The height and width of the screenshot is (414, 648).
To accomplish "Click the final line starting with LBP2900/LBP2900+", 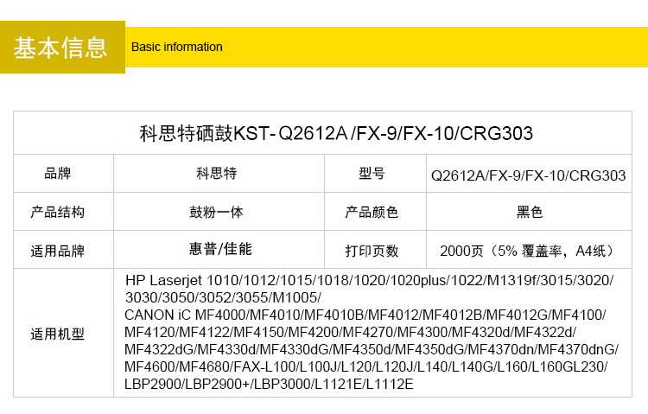I will (x=269, y=383).
